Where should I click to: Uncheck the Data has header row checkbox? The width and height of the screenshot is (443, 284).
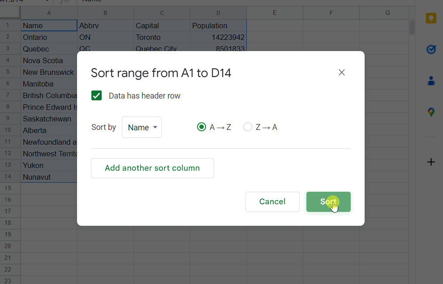(x=97, y=96)
